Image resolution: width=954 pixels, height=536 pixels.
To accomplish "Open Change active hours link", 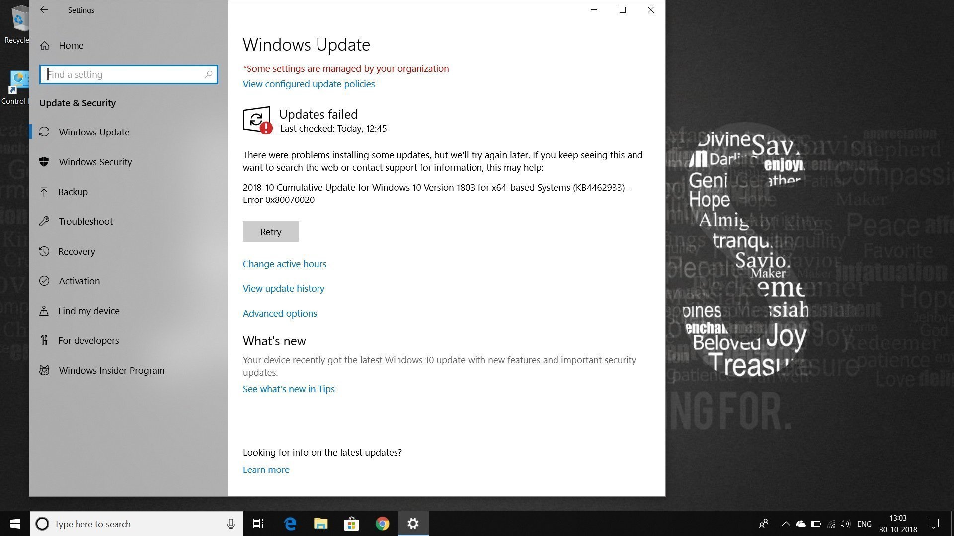I will (285, 264).
